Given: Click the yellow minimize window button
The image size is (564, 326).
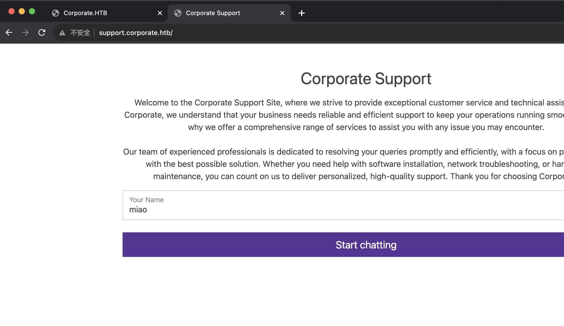Looking at the screenshot, I should coord(22,11).
